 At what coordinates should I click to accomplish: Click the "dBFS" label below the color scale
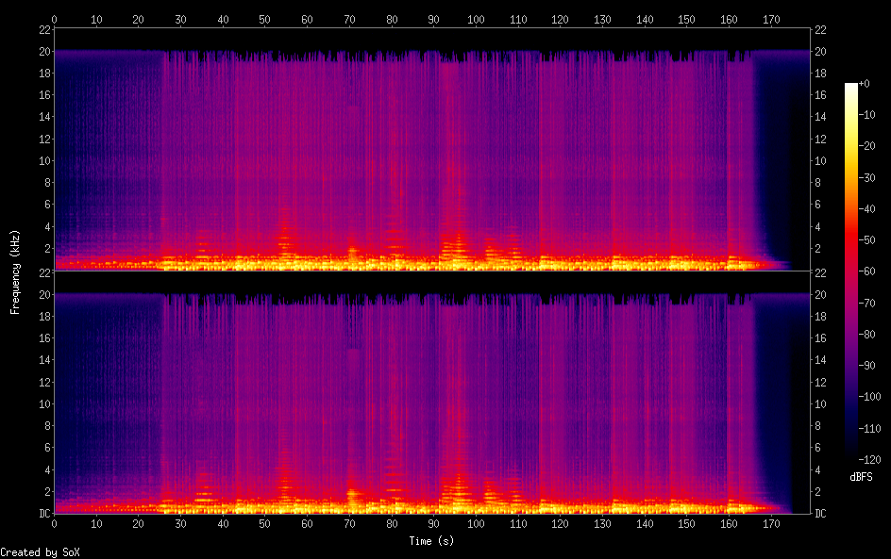coord(861,478)
